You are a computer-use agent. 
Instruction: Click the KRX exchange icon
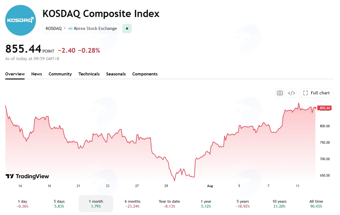(x=70, y=29)
